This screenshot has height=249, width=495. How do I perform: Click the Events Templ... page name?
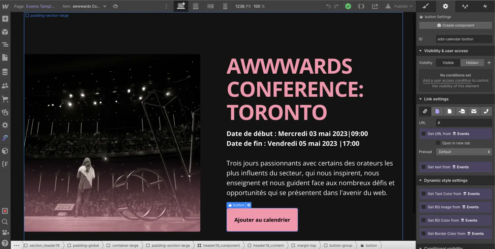pos(41,6)
